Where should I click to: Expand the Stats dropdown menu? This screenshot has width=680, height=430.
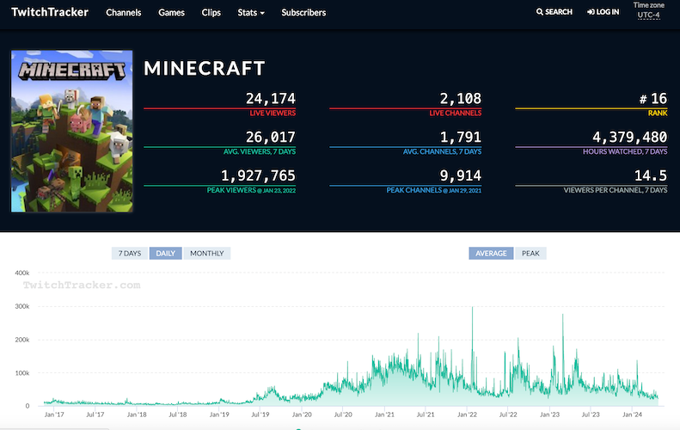click(250, 13)
